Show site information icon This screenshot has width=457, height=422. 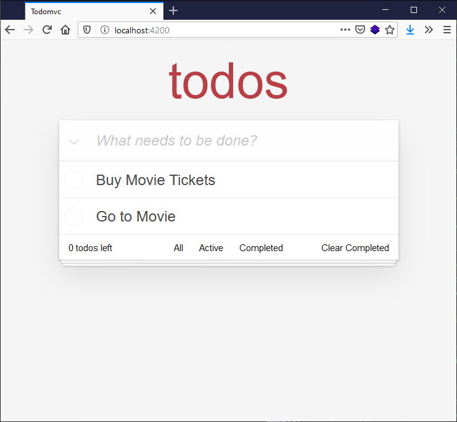coord(105,30)
